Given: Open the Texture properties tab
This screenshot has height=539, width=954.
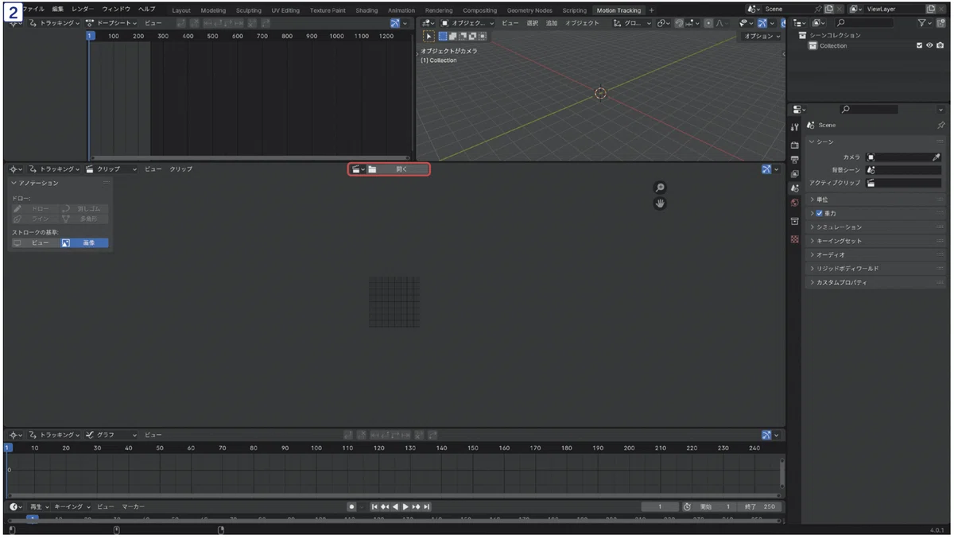Looking at the screenshot, I should (794, 239).
